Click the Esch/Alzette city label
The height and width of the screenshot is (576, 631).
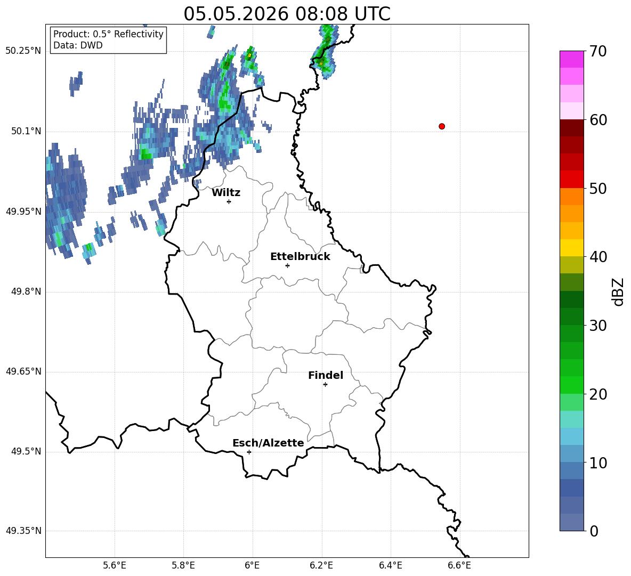point(268,443)
